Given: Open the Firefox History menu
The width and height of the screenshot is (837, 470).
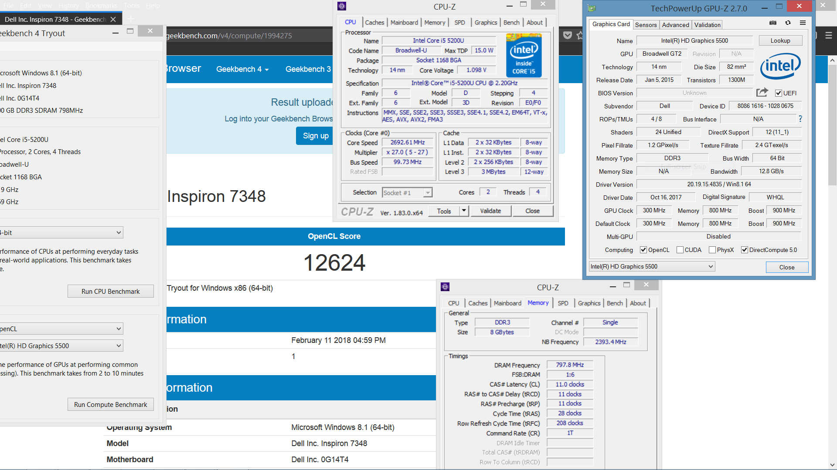Looking at the screenshot, I should pos(68,6).
